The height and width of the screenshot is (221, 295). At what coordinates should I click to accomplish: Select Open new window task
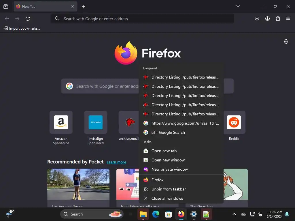point(181,160)
